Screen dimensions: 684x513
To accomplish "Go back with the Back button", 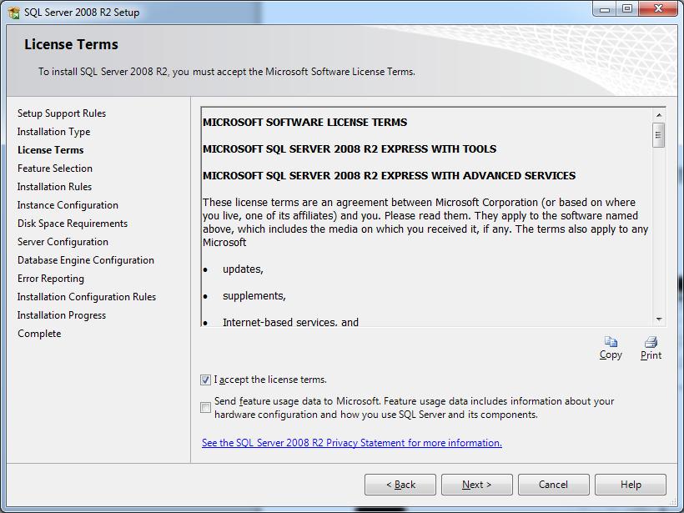I will (x=400, y=485).
